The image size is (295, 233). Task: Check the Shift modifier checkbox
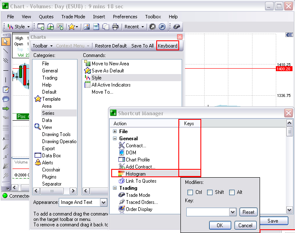pyautogui.click(x=210, y=192)
